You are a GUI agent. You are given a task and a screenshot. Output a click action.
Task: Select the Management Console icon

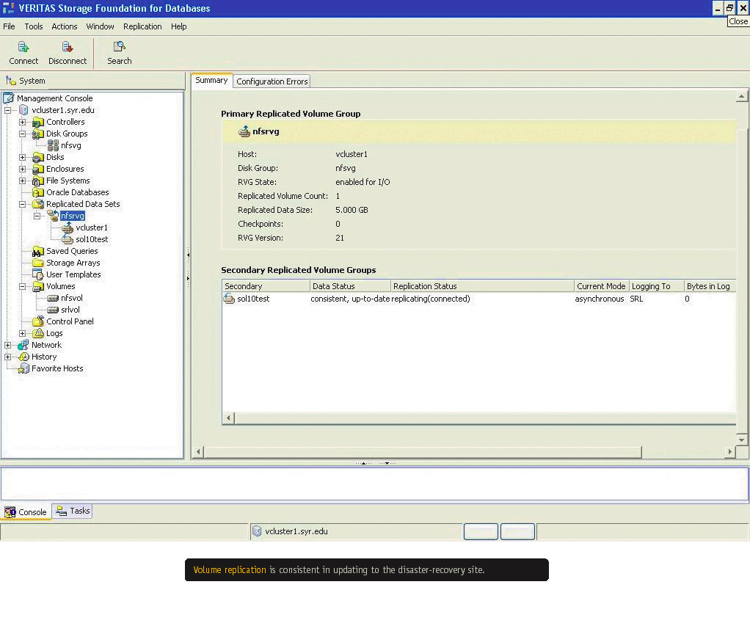pos(9,98)
